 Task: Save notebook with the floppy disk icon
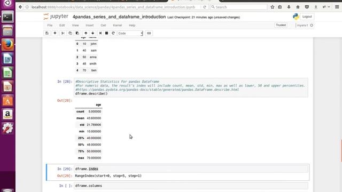pyautogui.click(x=47, y=33)
